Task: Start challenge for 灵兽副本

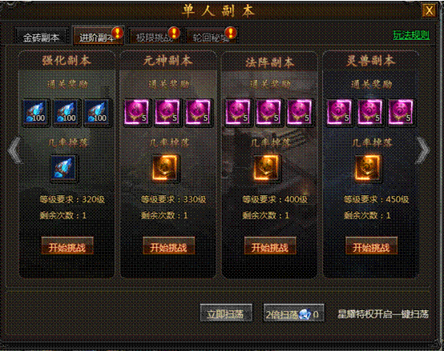Action: pyautogui.click(x=371, y=246)
